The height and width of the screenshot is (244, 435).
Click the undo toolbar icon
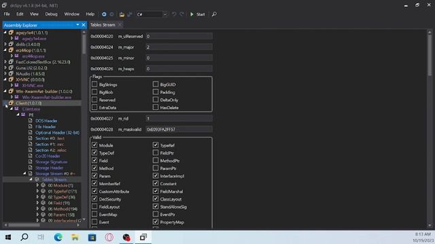tap(174, 14)
